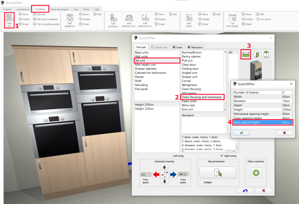
Task: Select the Left swing radio button
Action: (x=170, y=156)
